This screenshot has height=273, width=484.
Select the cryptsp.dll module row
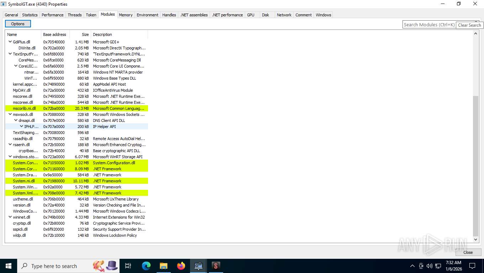[77, 223]
